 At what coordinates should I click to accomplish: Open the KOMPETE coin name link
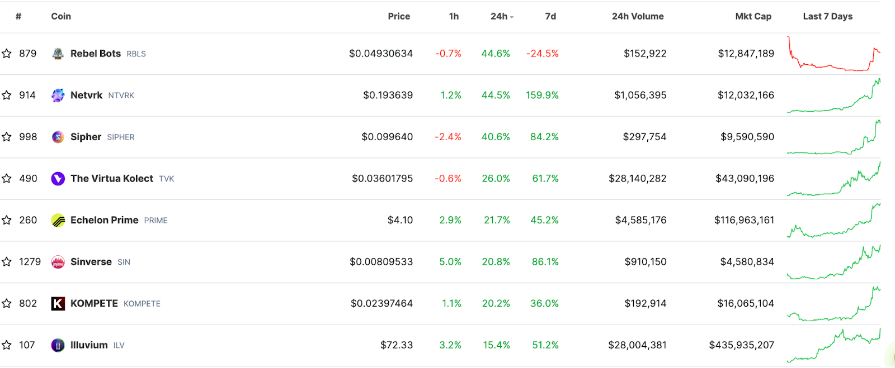click(94, 304)
